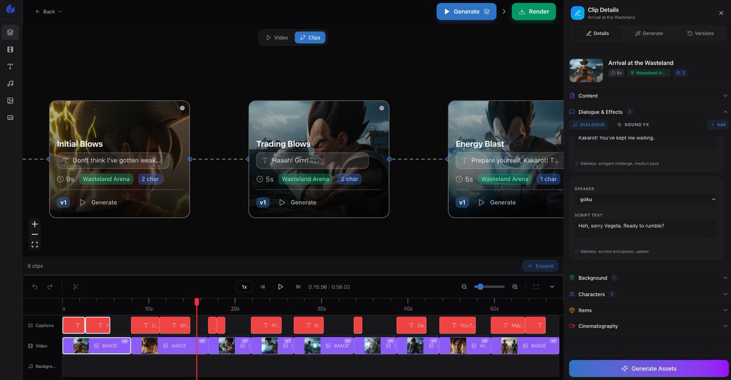Image resolution: width=731 pixels, height=380 pixels.
Task: Click the green Render button
Action: 534,12
